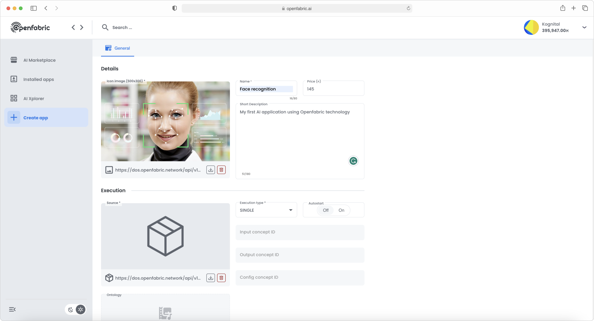Click the Safari privacy shield icon
594x321 pixels.
pyautogui.click(x=175, y=8)
